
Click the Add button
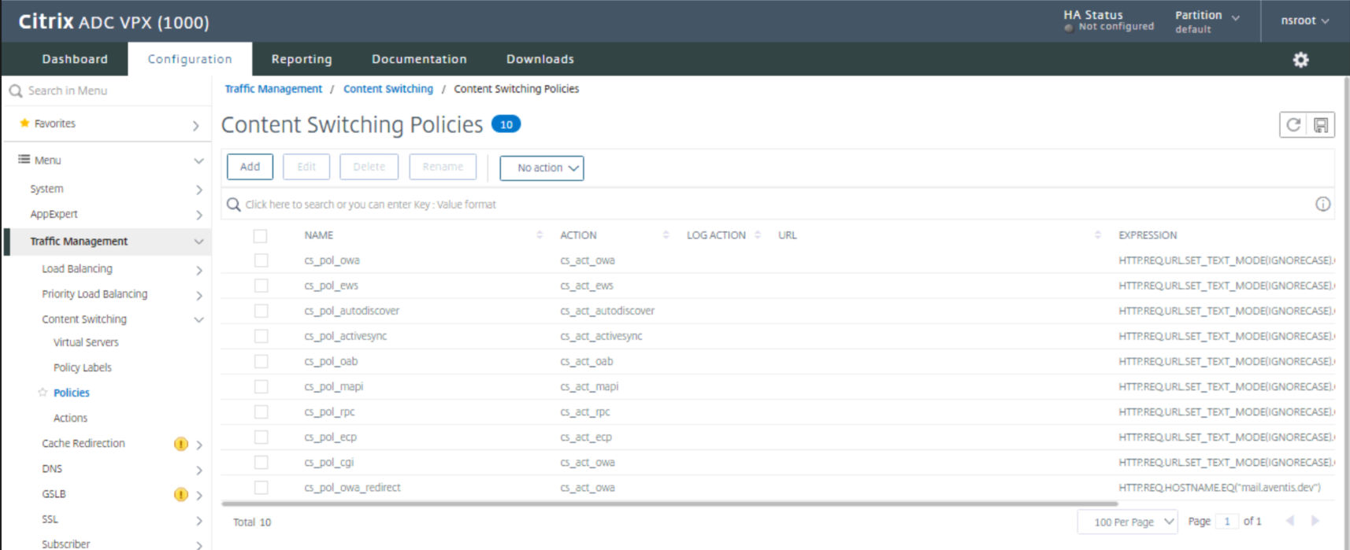pyautogui.click(x=250, y=167)
